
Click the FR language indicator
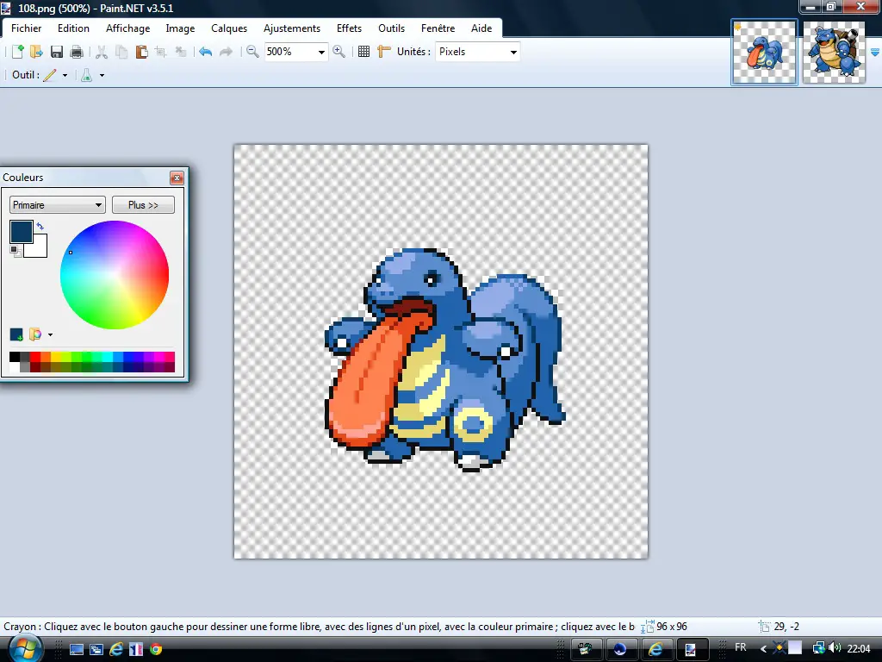pyautogui.click(x=740, y=647)
